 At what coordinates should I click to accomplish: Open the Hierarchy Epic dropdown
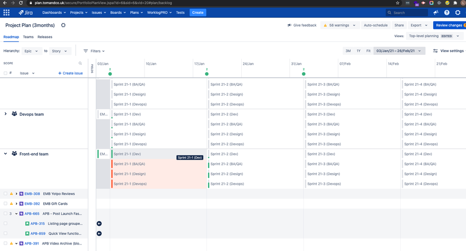[31, 51]
